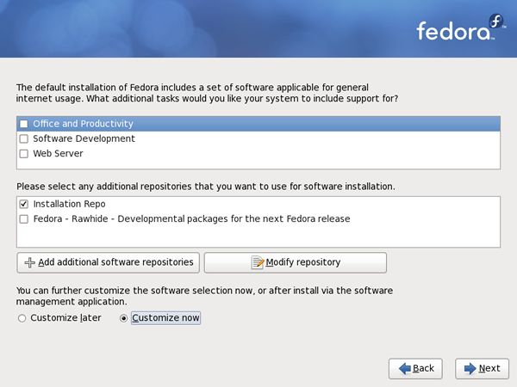Uncheck the Installation Repo checkbox
This screenshot has height=387, width=517.
tap(24, 204)
